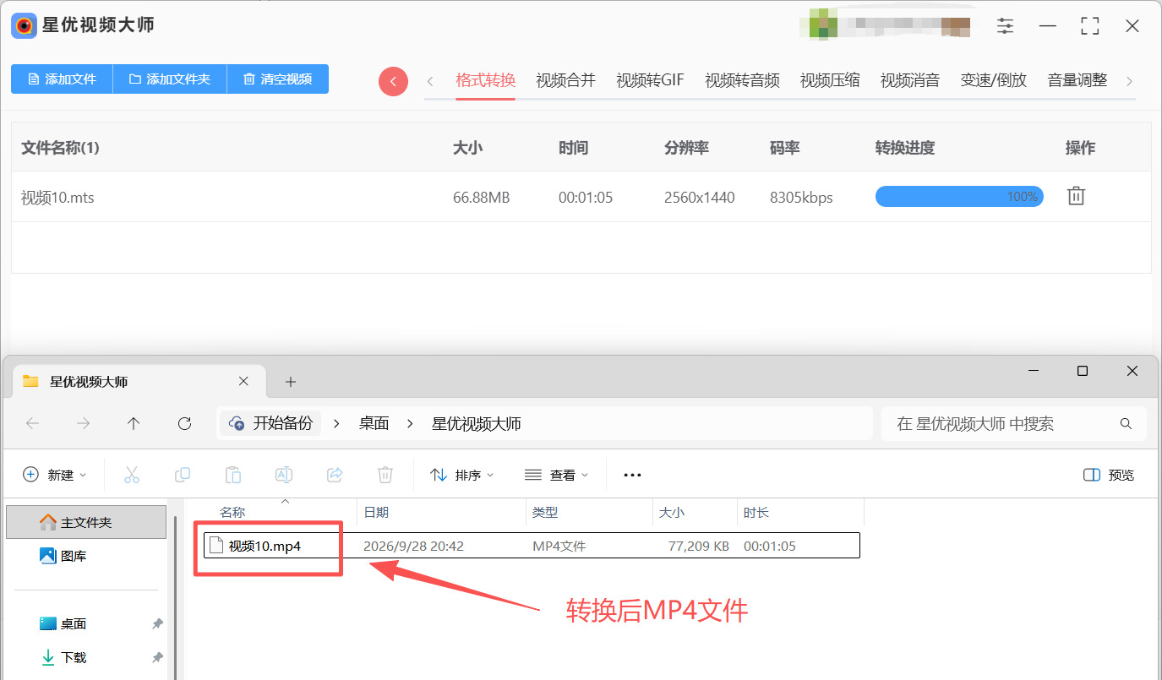The image size is (1162, 680).
Task: Click the cut scissors icon
Action: (132, 476)
